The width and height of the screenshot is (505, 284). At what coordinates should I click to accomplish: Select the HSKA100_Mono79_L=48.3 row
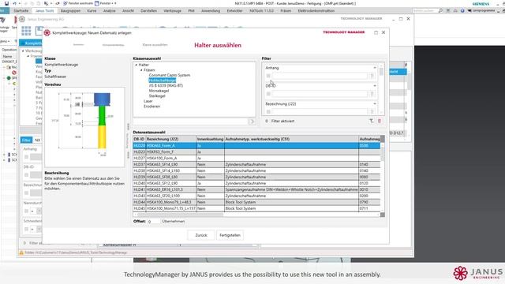(256, 202)
